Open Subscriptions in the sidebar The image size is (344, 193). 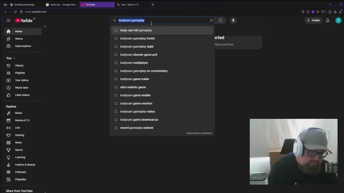point(23,46)
